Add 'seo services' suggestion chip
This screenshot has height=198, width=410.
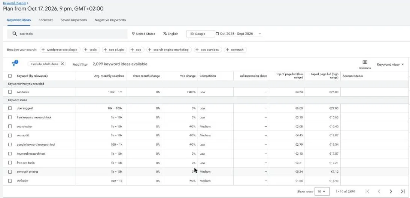[x=208, y=50]
